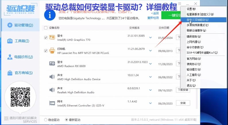Screen dimensions: 228x125
Task: Click the 驱动总裁 logo
Action: coord(21,9)
